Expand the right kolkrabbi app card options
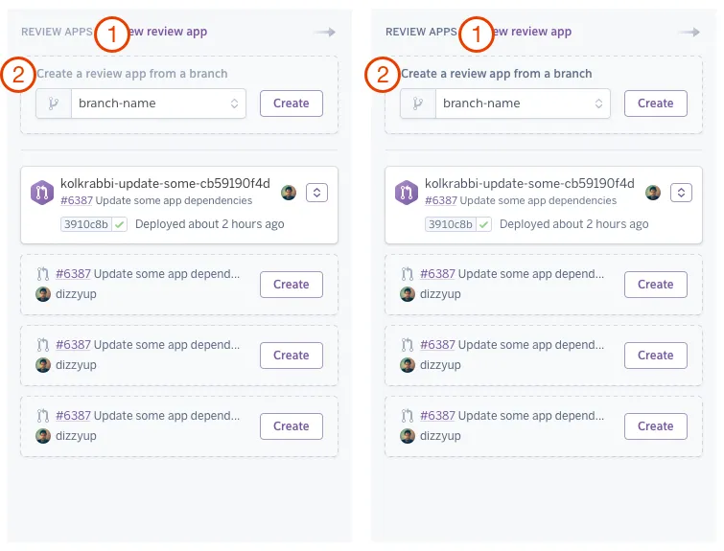Viewport: 724px width, 551px height. (681, 193)
